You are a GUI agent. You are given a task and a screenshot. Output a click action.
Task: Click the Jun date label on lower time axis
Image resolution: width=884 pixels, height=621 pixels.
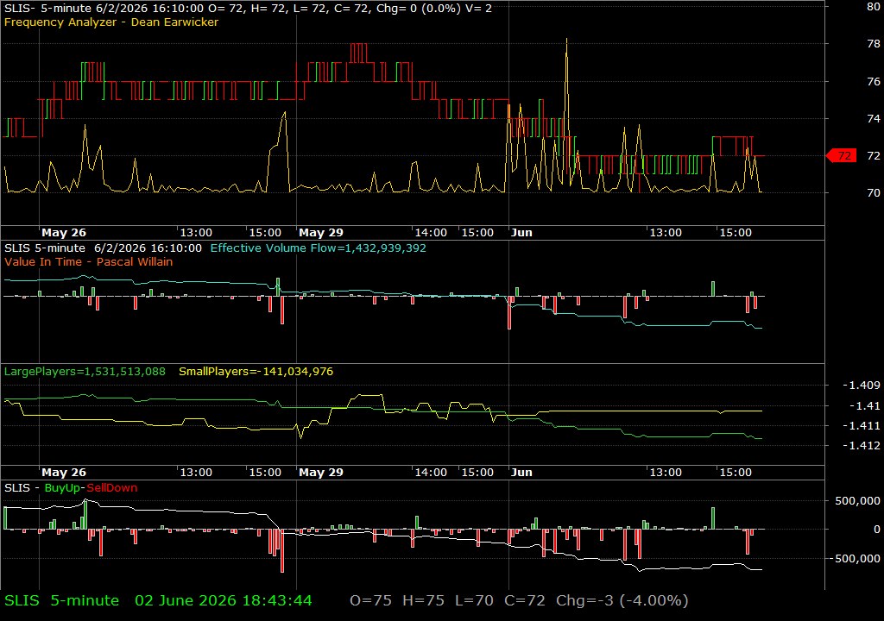pos(521,473)
